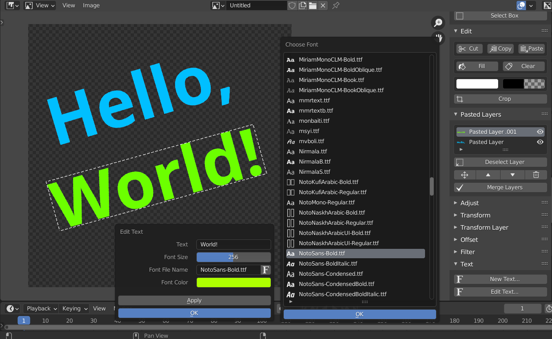
Task: Select NotoSans-Condensed.ttf in font list
Action: tap(331, 274)
